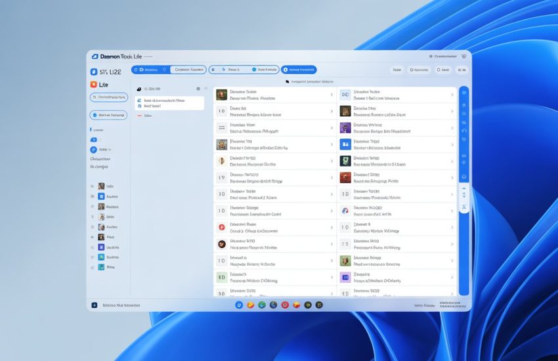The width and height of the screenshot is (558, 361).
Task: Click the Daemon Tools Lite logo in title bar
Action: tap(95, 56)
